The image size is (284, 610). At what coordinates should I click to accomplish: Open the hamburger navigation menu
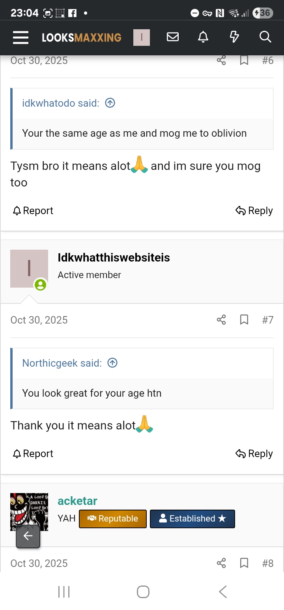(21, 38)
